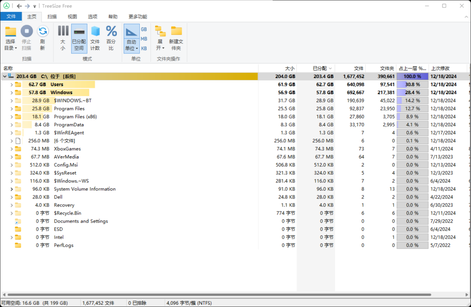The height and width of the screenshot is (307, 471).
Task: Set unit to GB
Action: (144, 29)
